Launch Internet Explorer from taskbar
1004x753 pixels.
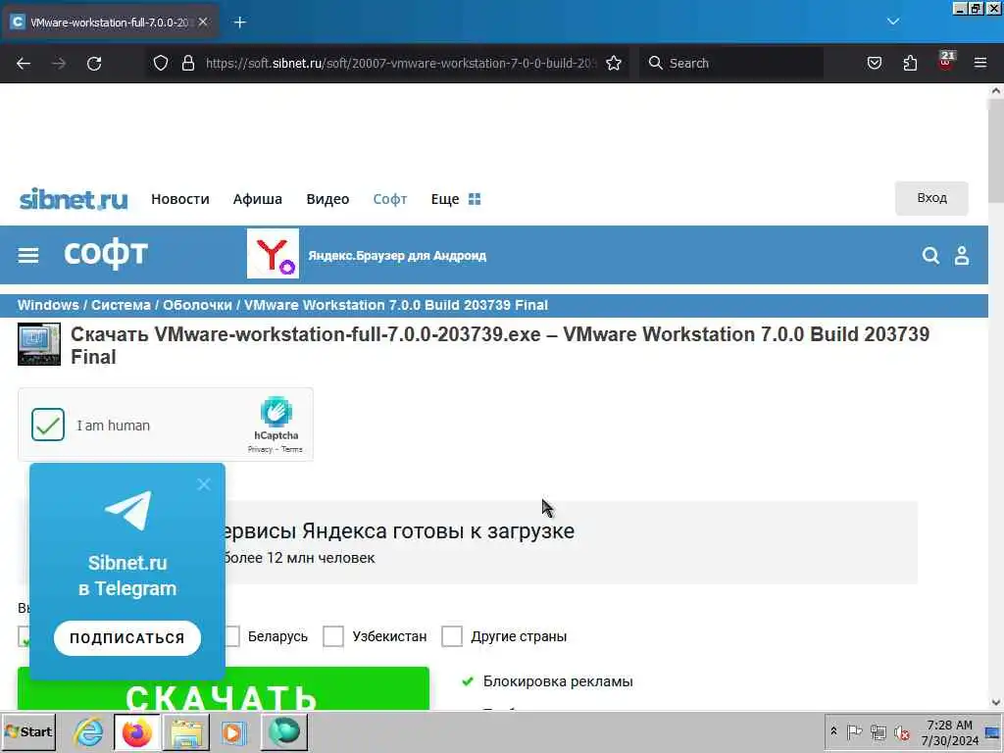click(x=87, y=731)
